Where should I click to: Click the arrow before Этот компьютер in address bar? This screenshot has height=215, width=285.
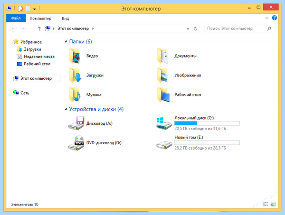(54, 28)
